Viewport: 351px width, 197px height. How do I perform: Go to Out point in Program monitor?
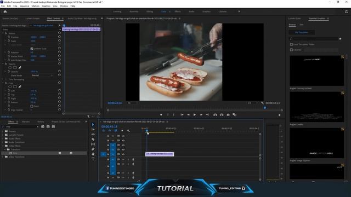pyautogui.click(x=207, y=115)
